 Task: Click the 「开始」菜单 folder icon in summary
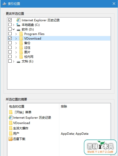pyautogui.click(x=11, y=112)
